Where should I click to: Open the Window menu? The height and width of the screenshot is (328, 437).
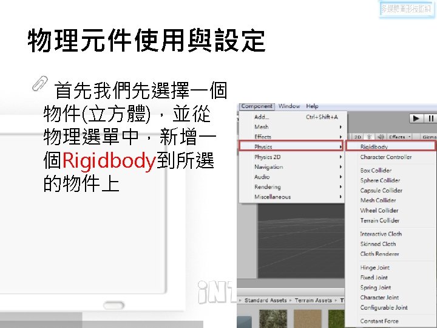point(290,106)
